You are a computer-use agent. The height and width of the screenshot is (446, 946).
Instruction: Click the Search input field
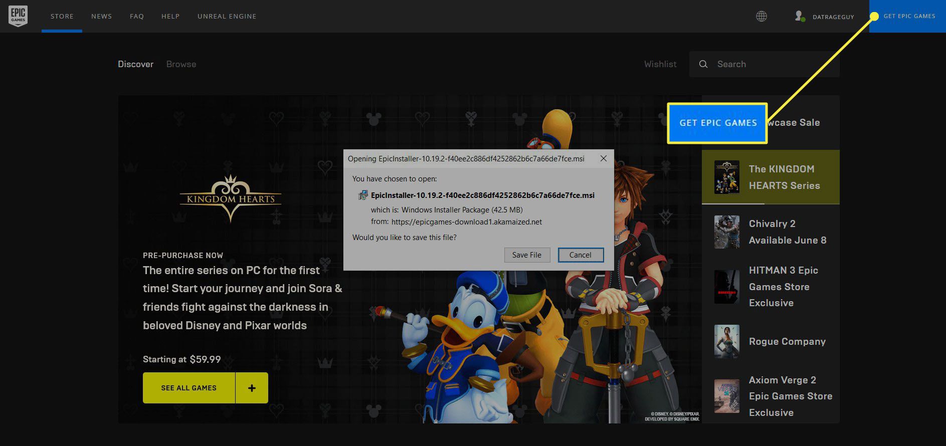[765, 64]
